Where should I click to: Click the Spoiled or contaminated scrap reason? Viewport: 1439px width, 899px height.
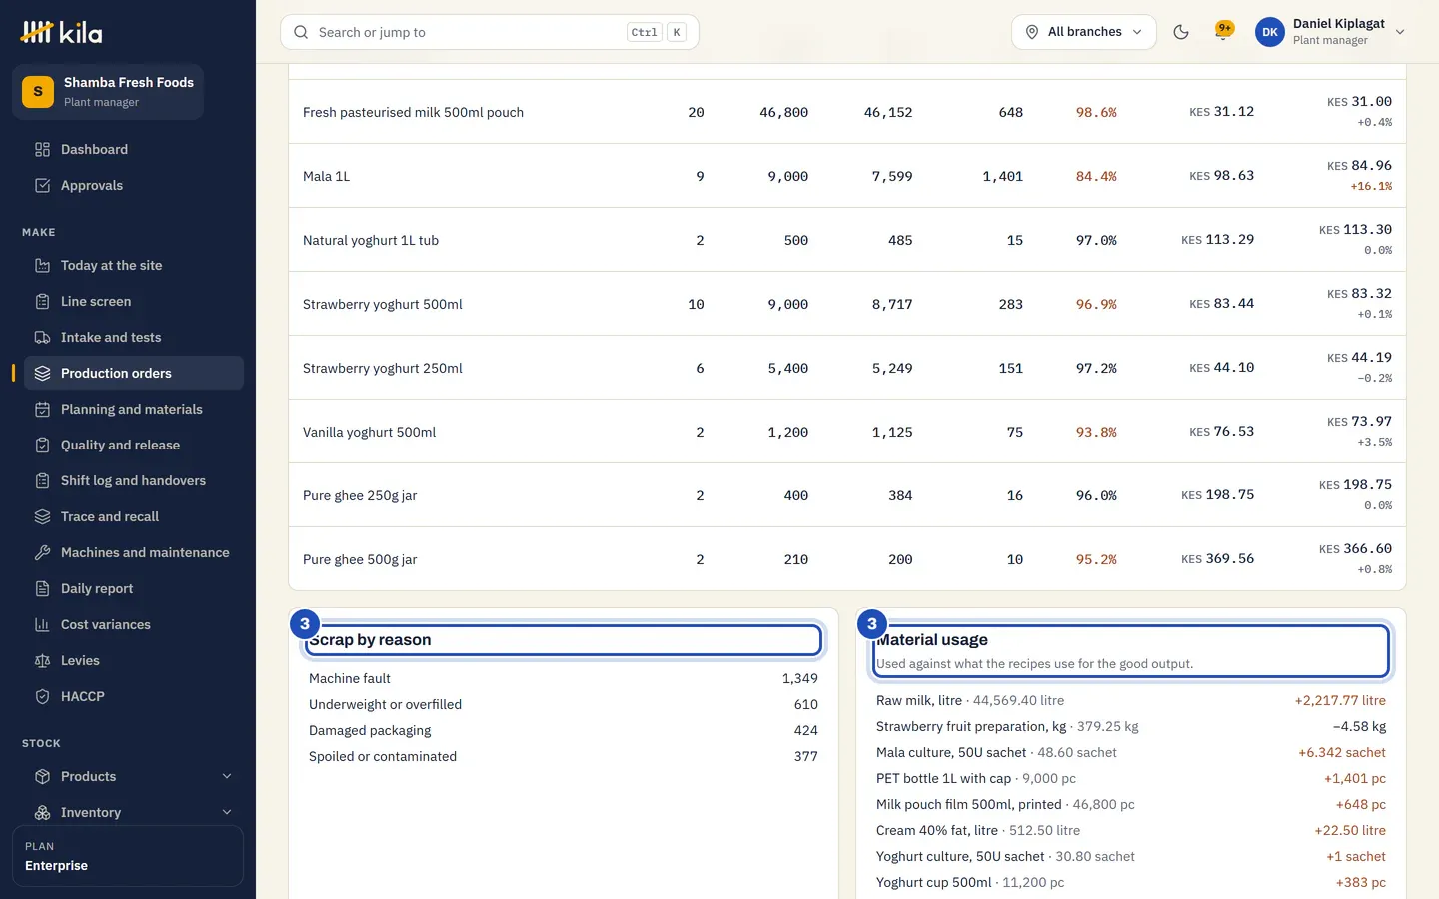383,757
